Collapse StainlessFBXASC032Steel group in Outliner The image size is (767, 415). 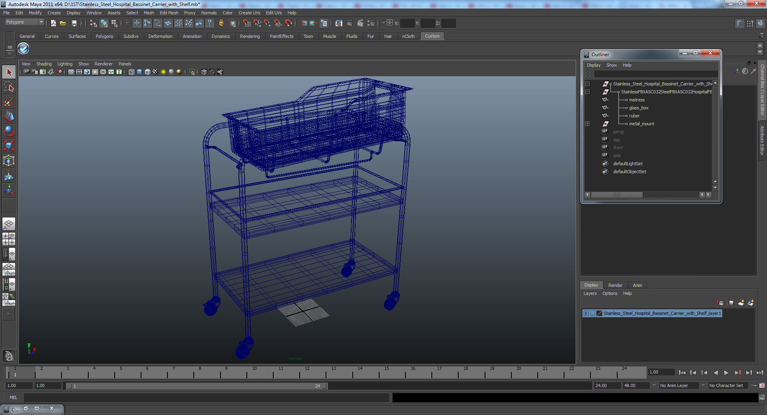587,92
